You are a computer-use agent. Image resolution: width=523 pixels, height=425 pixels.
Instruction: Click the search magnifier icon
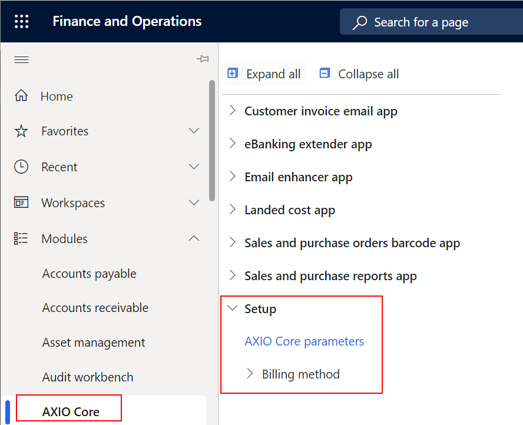359,22
